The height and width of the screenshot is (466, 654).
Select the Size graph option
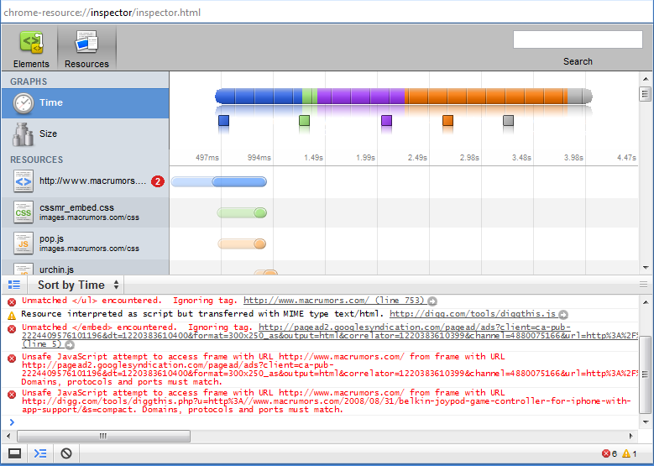pyautogui.click(x=85, y=134)
